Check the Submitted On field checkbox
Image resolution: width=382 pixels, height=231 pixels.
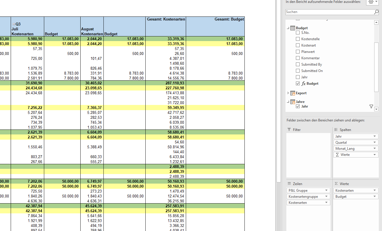pyautogui.click(x=298, y=71)
